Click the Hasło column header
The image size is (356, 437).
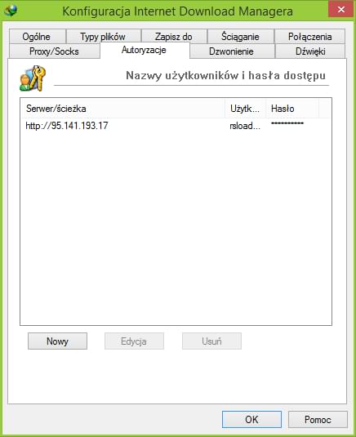[x=292, y=109]
